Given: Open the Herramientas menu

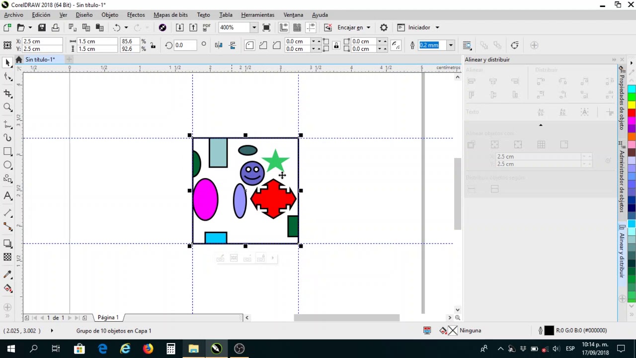Looking at the screenshot, I should (x=257, y=15).
